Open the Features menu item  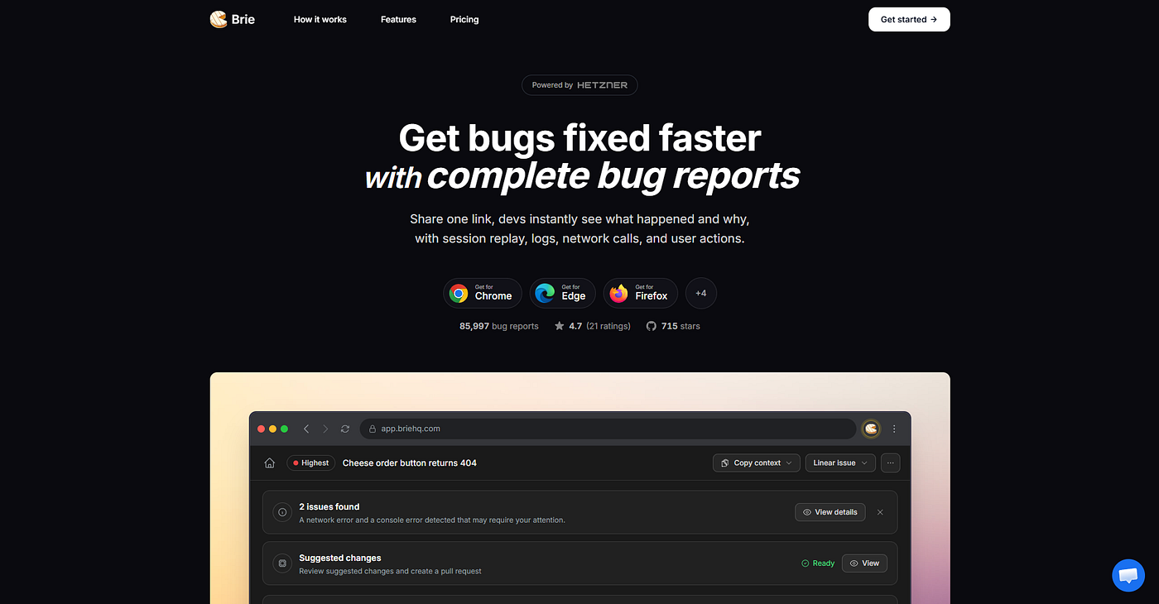coord(398,19)
